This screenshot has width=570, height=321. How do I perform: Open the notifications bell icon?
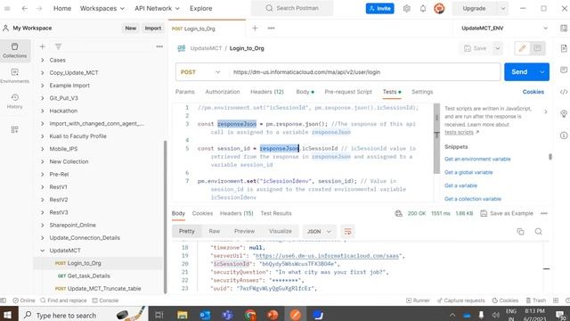[x=423, y=8]
